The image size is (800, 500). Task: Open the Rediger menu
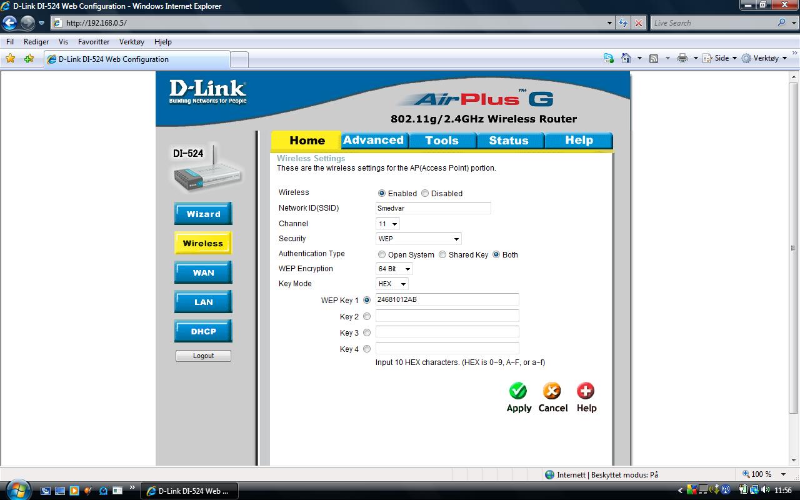(36, 42)
